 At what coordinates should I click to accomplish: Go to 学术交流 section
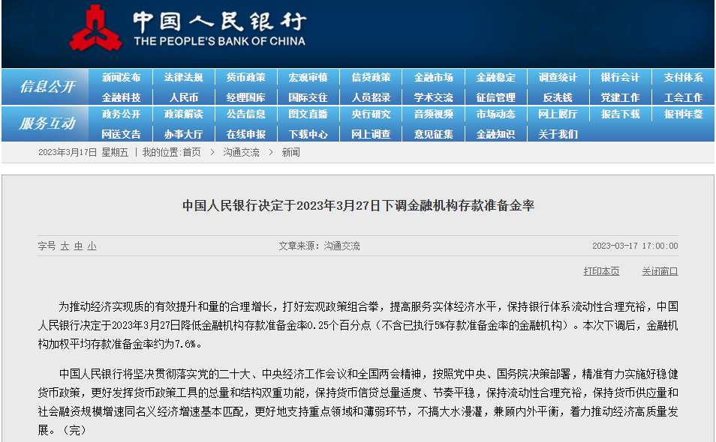point(433,97)
